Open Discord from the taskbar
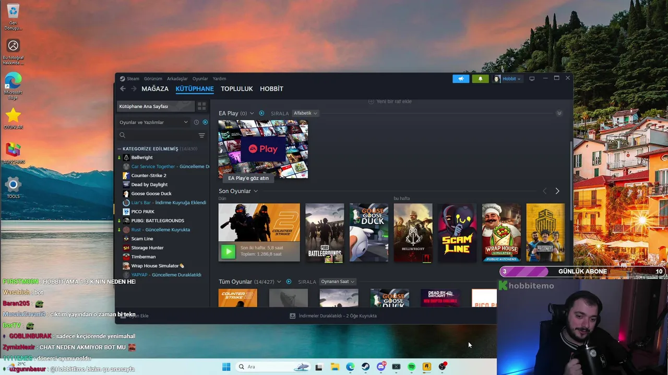 (x=381, y=367)
